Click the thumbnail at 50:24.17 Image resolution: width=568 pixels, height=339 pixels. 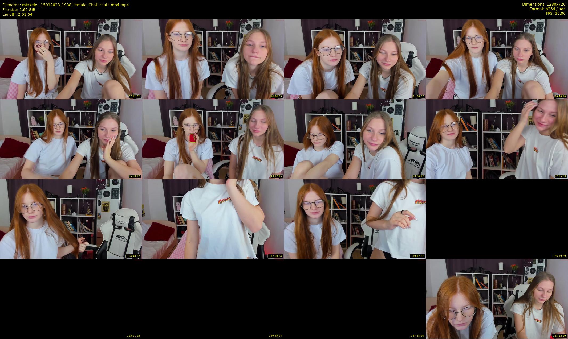pos(355,139)
